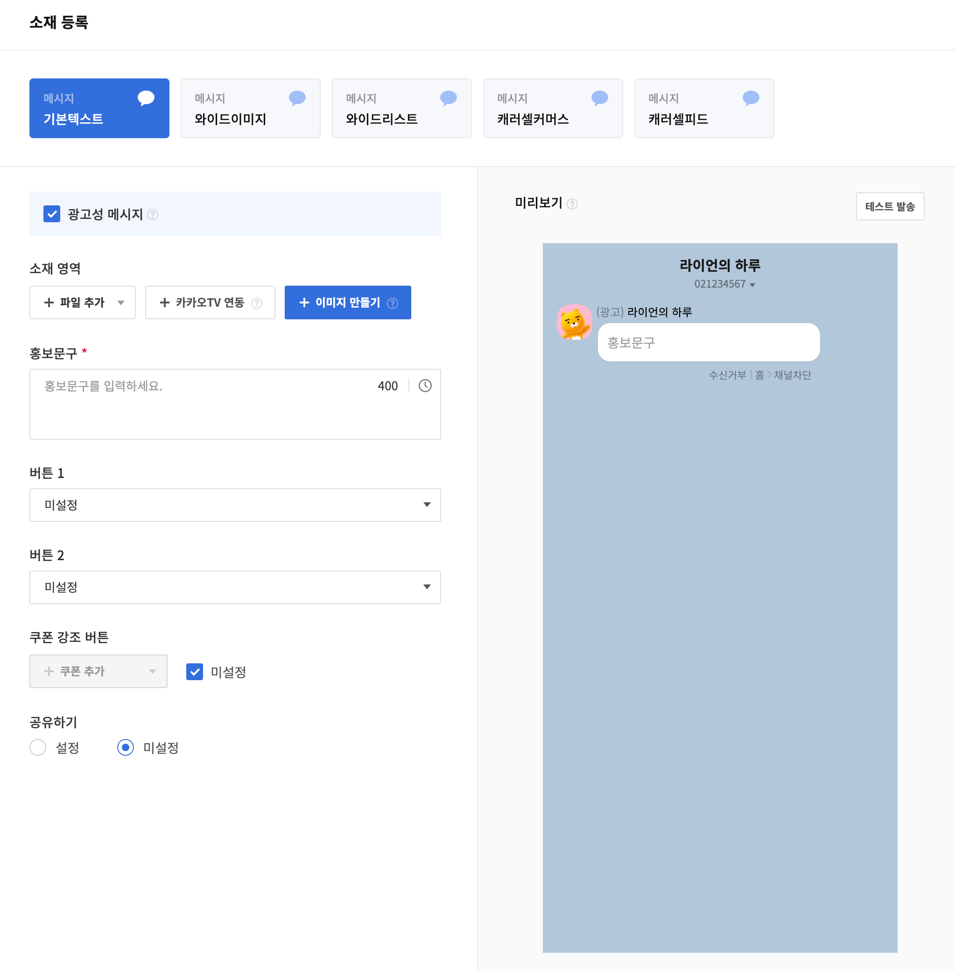Click speech bubble icon on 캐러셀피드 card
The image size is (955, 971).
tap(751, 98)
